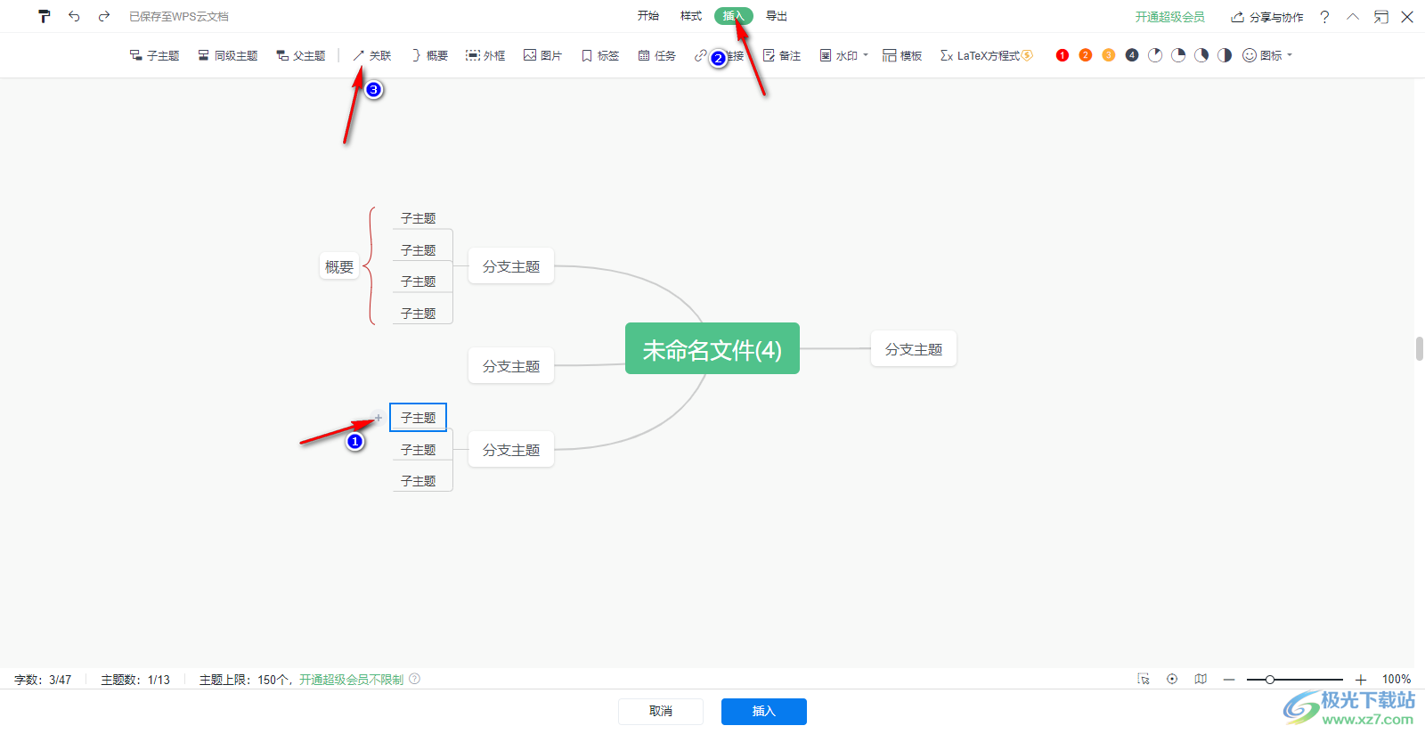
Task: Open the help question mark
Action: (1324, 17)
